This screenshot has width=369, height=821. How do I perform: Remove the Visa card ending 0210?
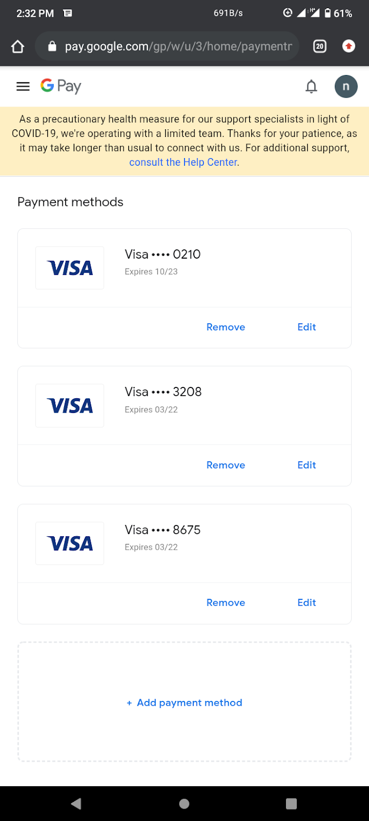[225, 327]
